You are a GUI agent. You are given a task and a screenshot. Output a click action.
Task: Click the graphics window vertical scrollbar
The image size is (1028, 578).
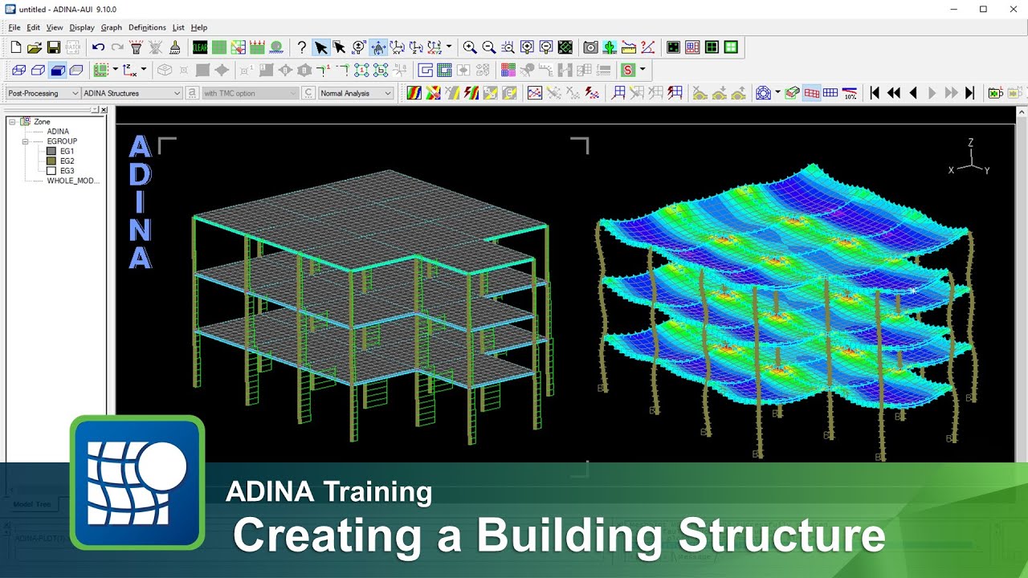(1021, 285)
